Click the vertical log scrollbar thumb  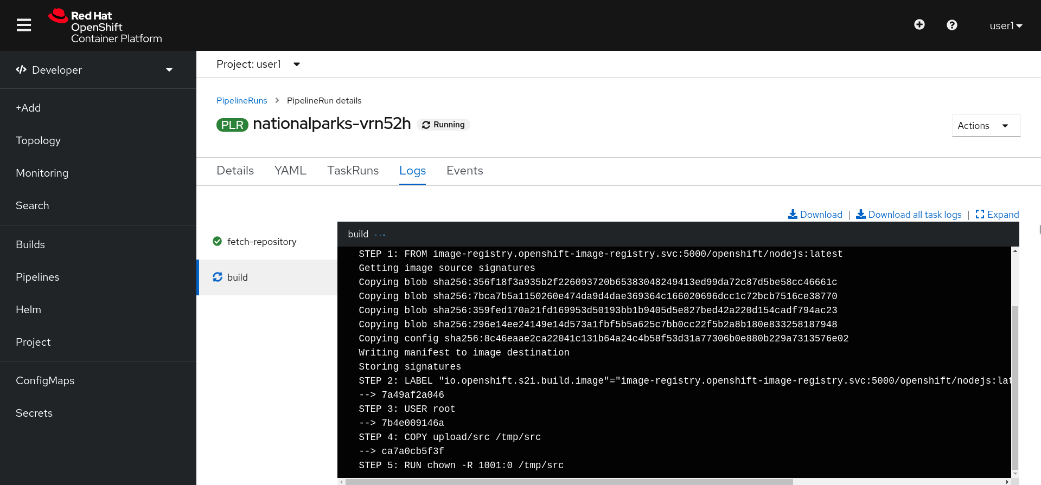click(x=1015, y=387)
